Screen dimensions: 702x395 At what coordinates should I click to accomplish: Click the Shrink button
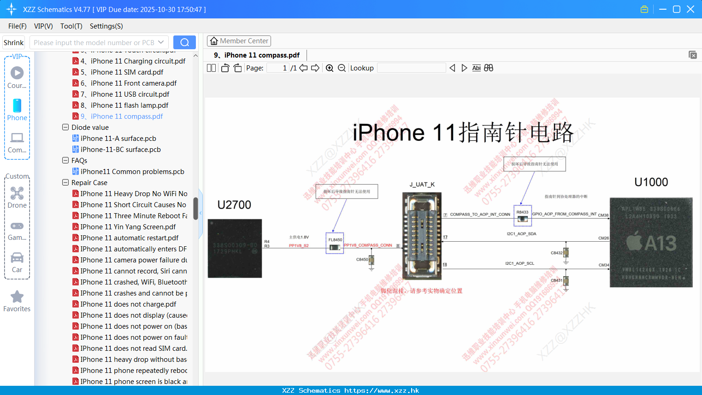(x=13, y=42)
